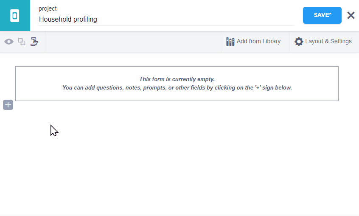Click the blank canvas below the form box
Viewport: 359px width, 216px height.
click(x=178, y=161)
